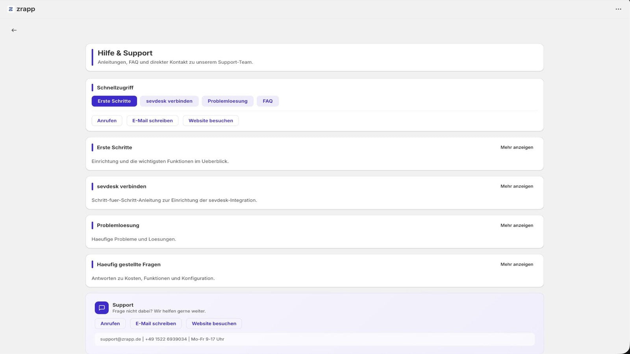Viewport: 630px width, 354px height.
Task: Expand Problemloesung with Mehr anzeigen
Action: (x=517, y=225)
